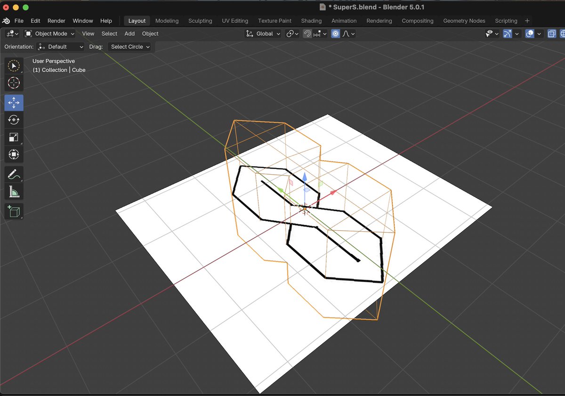Screen dimensions: 565x396
Task: Open the viewport View menu
Action: coord(88,33)
